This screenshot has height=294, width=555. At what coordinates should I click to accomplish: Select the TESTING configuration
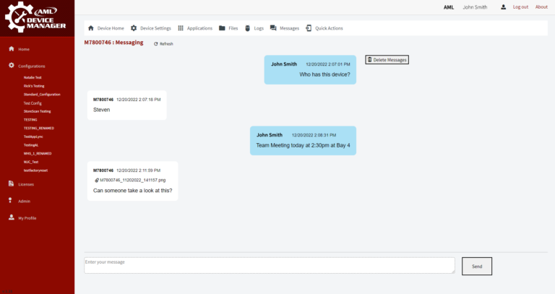[x=30, y=120]
